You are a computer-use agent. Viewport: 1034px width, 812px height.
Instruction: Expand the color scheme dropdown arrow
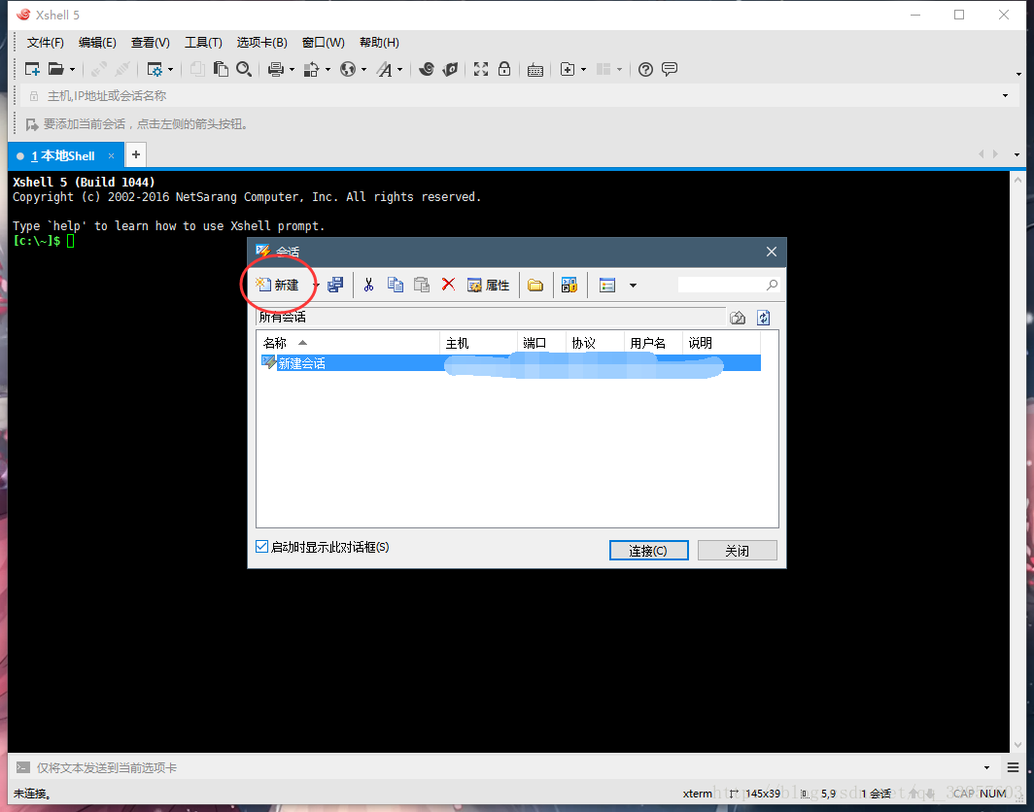point(327,69)
